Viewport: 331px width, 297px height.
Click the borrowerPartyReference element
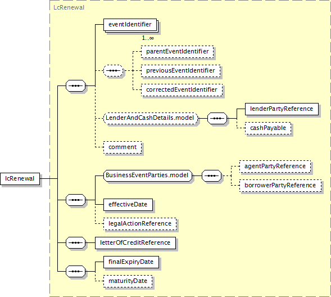point(280,186)
